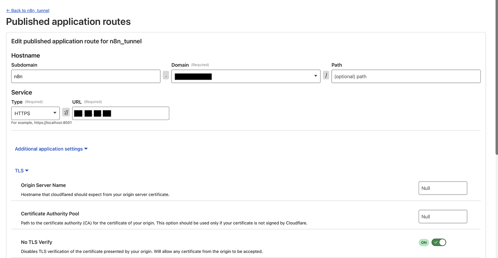Click the Origin Server Name Null field
The width and height of the screenshot is (498, 258).
[443, 188]
